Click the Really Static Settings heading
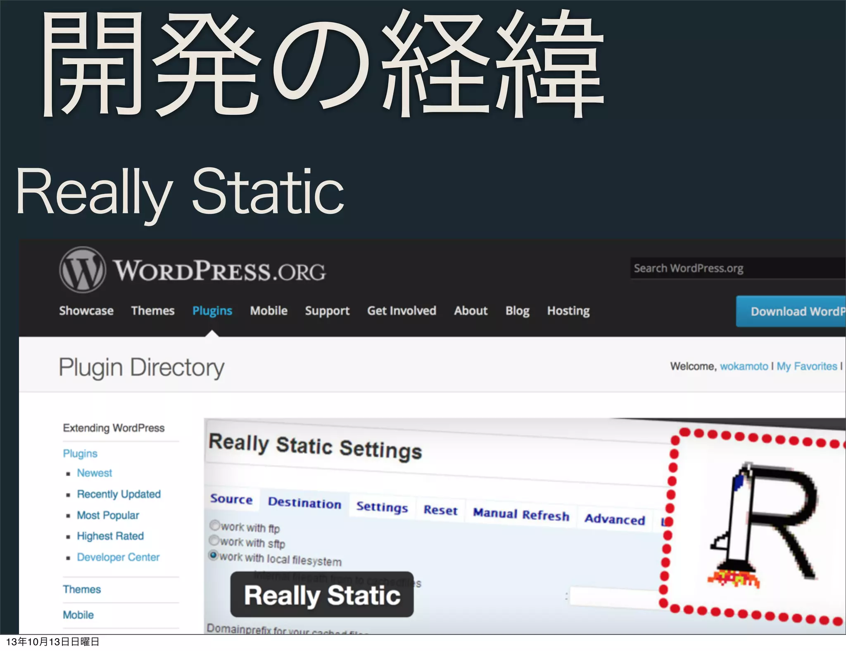 [x=315, y=447]
